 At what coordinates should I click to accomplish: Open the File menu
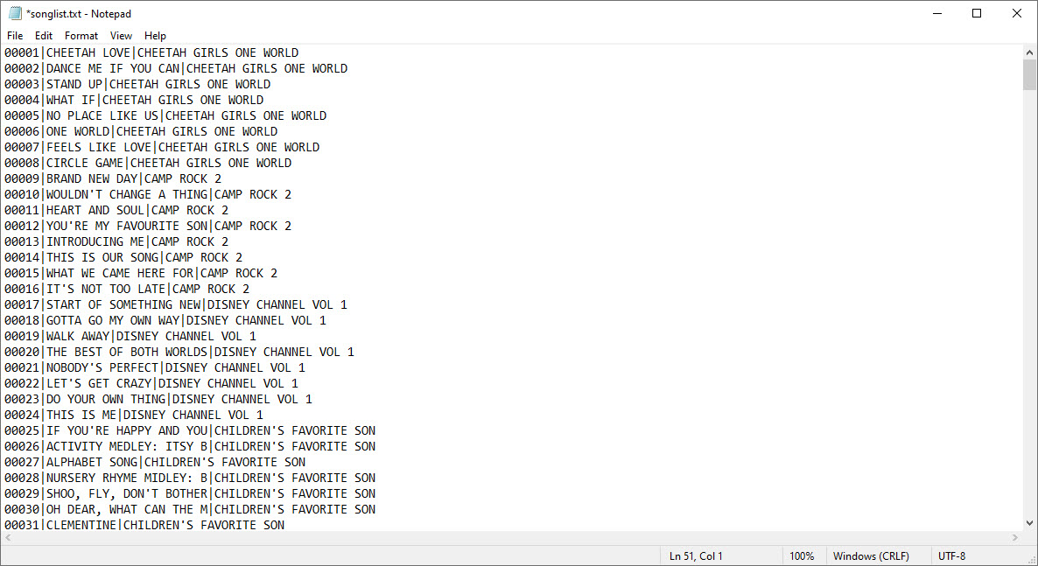tap(15, 36)
